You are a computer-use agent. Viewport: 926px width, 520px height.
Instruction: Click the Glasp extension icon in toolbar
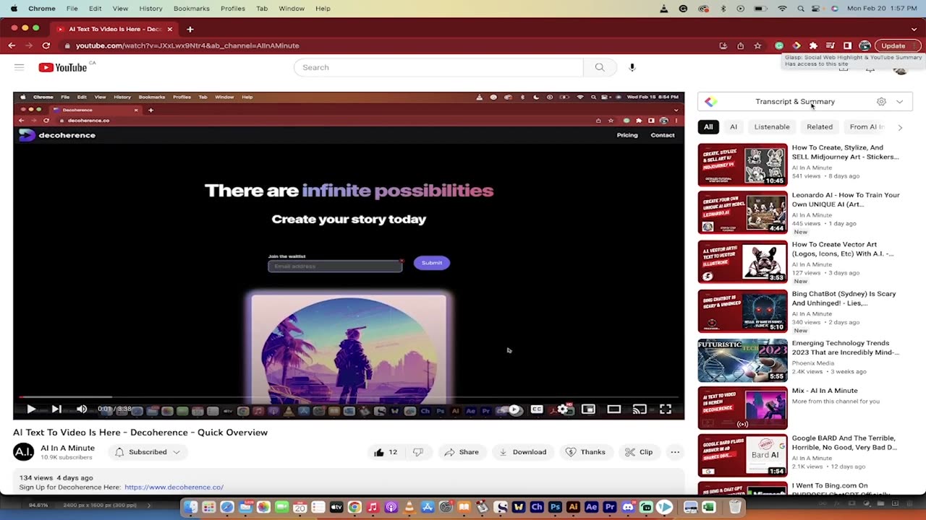click(796, 45)
